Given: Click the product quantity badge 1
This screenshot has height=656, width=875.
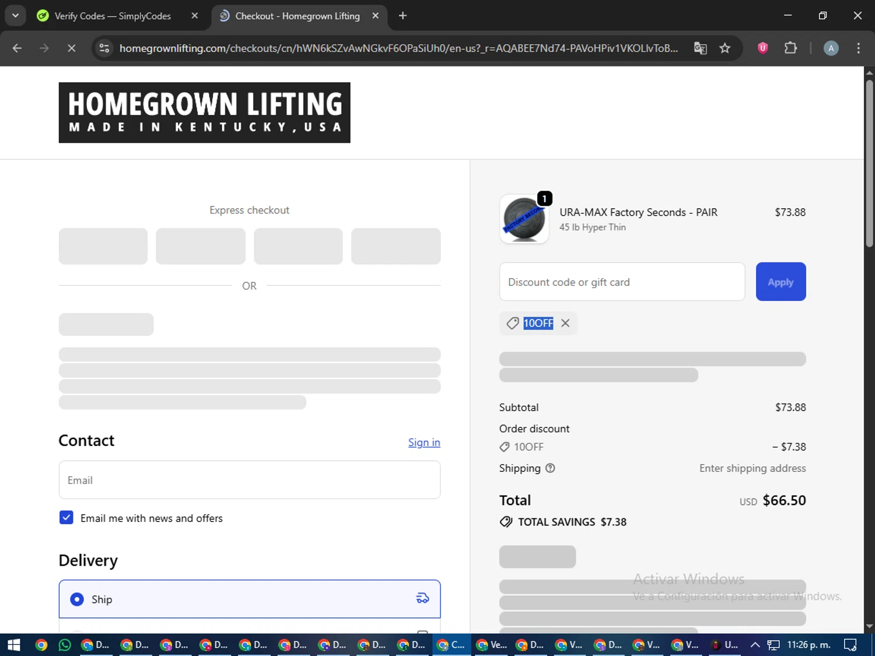Looking at the screenshot, I should [x=544, y=199].
